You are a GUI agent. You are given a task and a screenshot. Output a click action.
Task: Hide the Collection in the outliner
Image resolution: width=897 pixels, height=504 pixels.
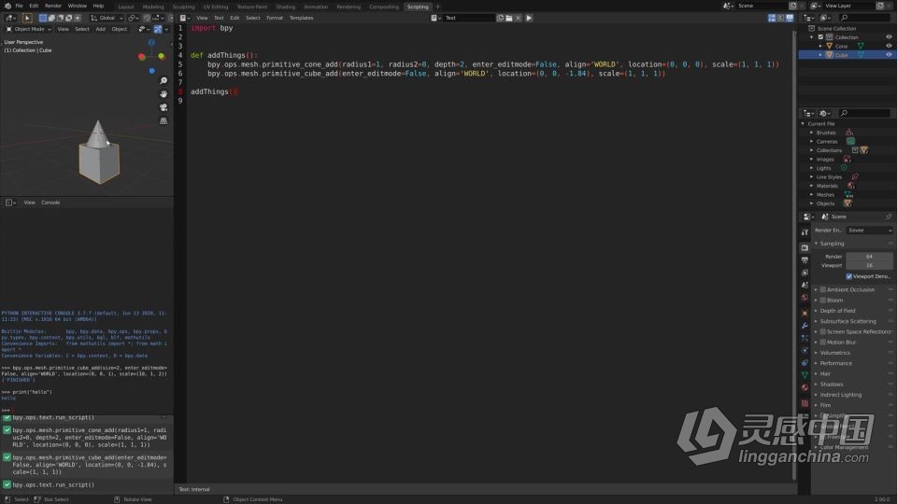click(x=889, y=37)
